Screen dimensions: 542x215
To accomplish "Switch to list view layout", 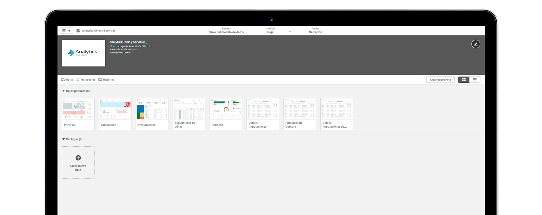I will tap(475, 80).
